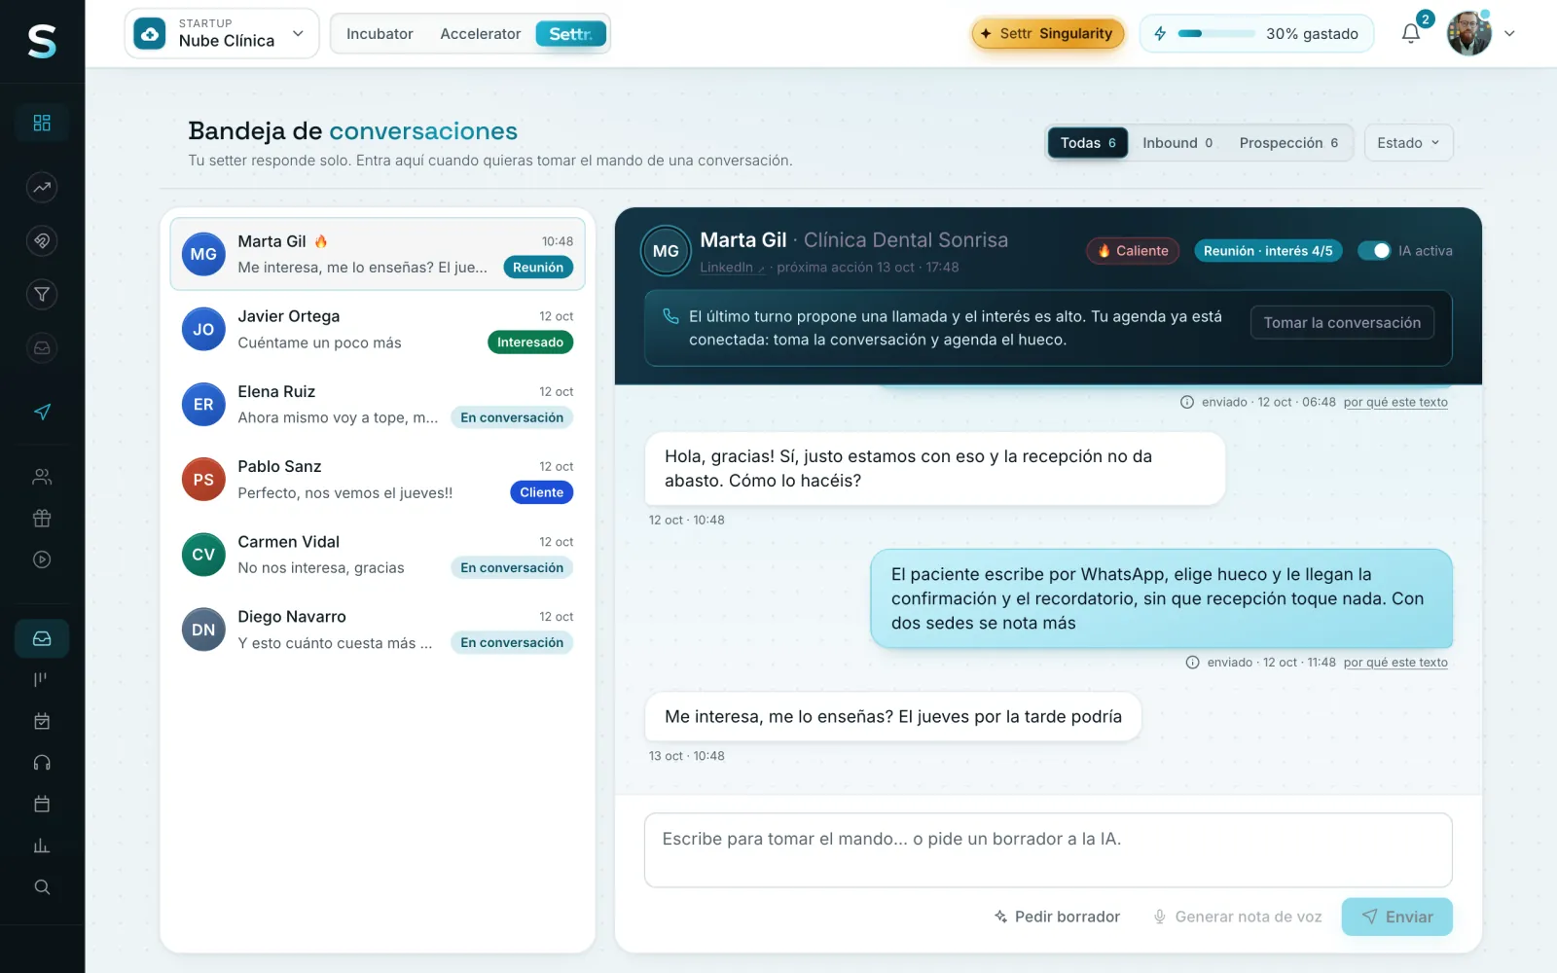Click the funnel filter icon in sidebar

[42, 294]
